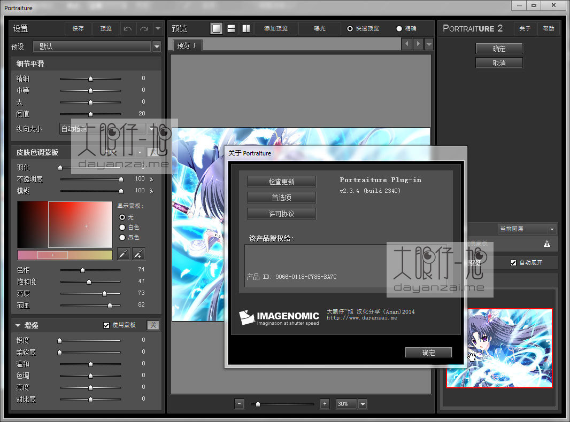Switch to the 预览 1 tab
The height and width of the screenshot is (422, 570).
pos(187,45)
